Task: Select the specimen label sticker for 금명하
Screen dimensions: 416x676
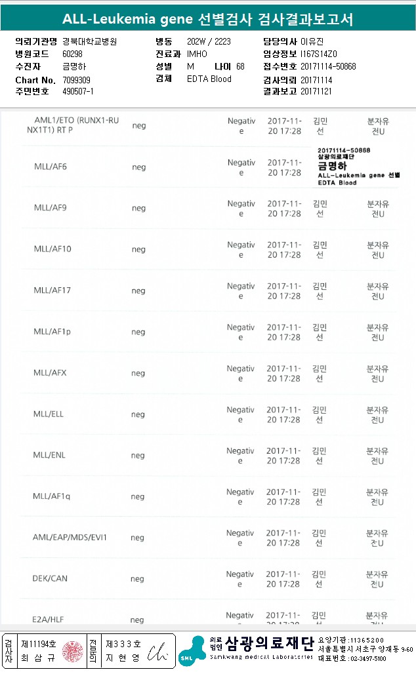Action: [x=358, y=167]
